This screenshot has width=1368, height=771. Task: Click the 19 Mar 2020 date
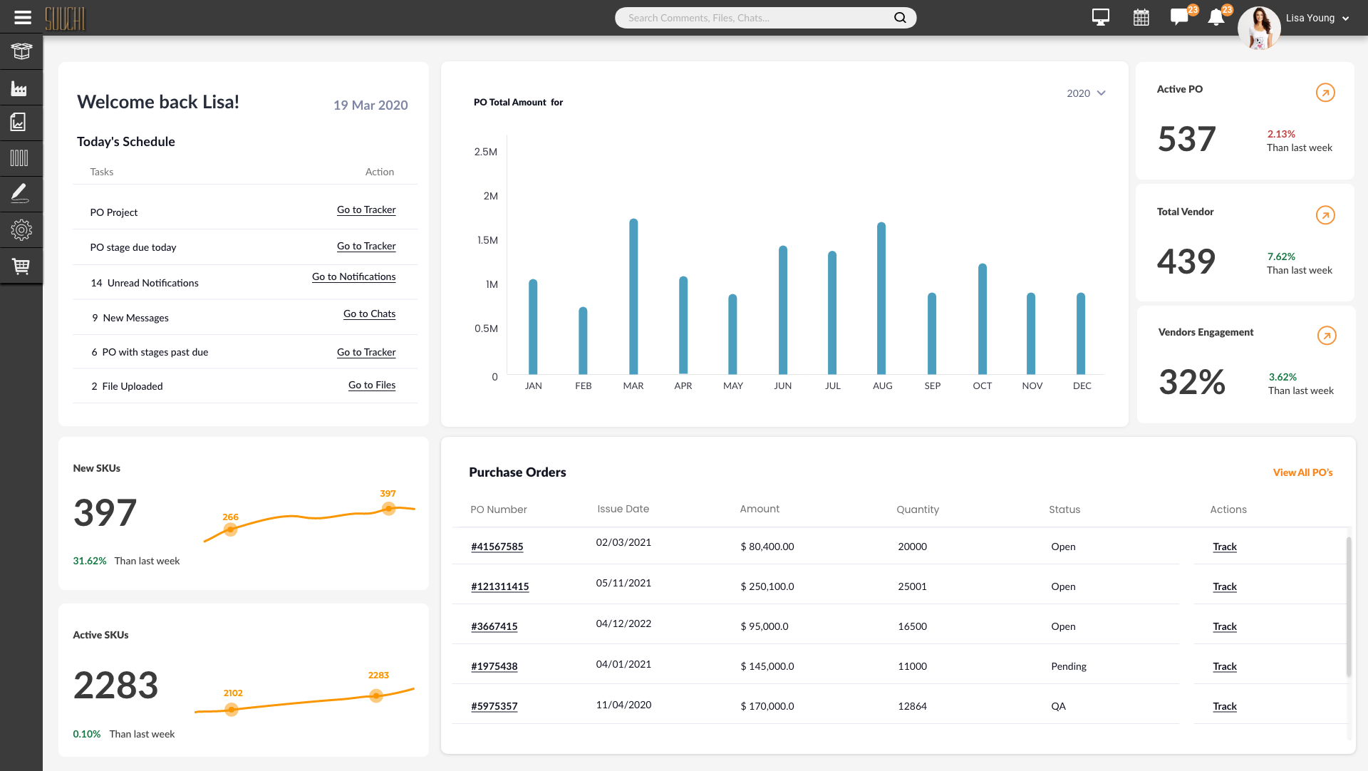[x=370, y=105]
